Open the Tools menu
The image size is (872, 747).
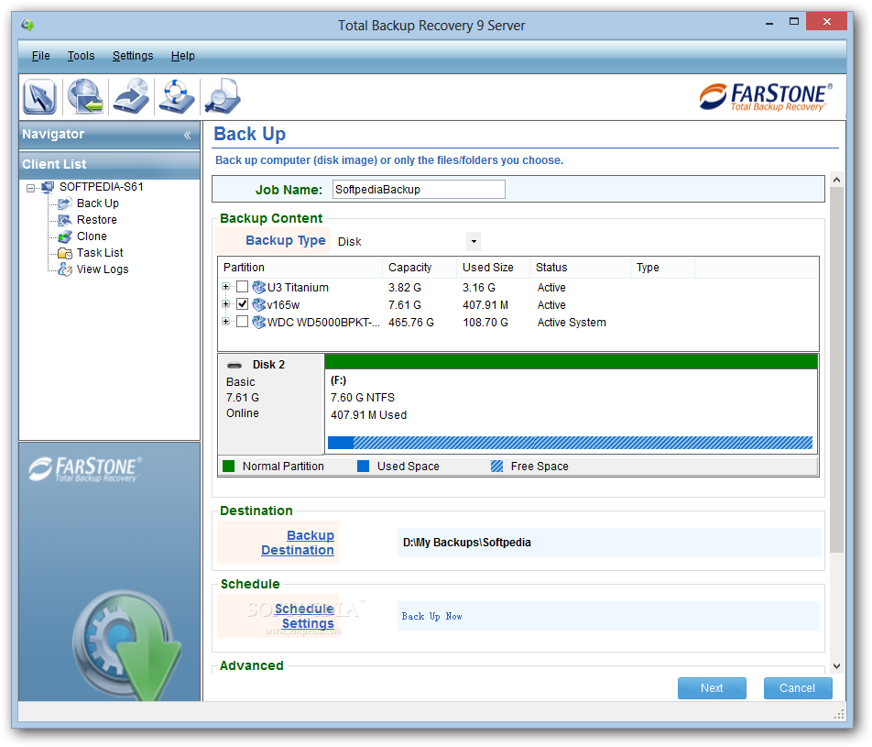(x=82, y=56)
